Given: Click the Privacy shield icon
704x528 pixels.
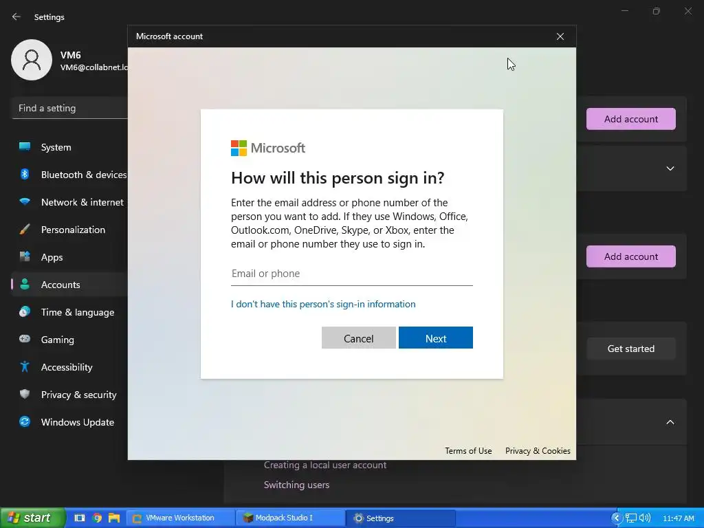Looking at the screenshot, I should click(x=25, y=394).
